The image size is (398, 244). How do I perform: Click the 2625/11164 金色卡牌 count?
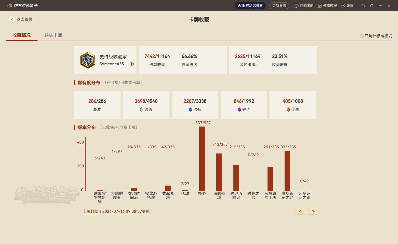tap(248, 56)
